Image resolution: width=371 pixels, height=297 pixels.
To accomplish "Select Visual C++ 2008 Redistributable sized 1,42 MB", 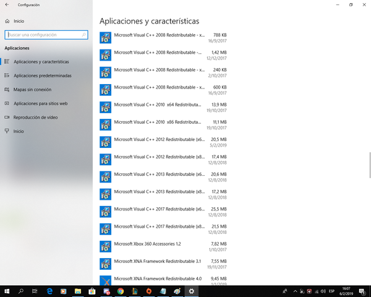I will [x=163, y=55].
